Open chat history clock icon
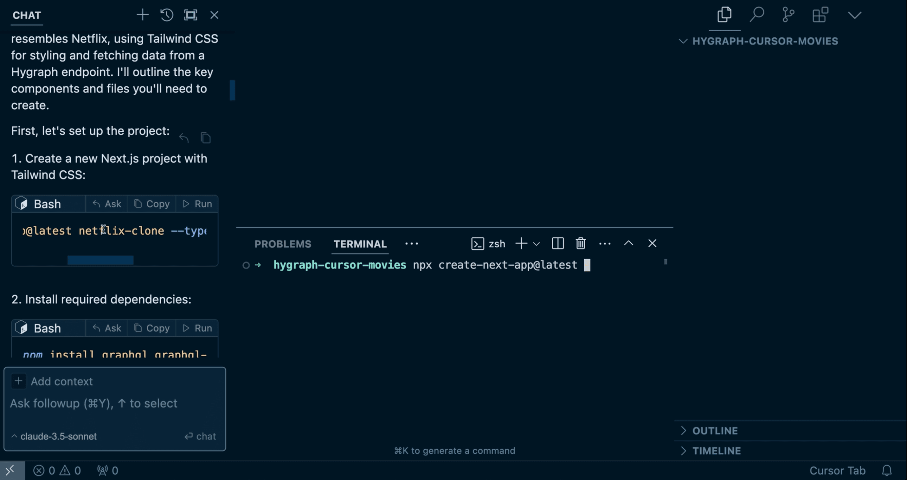Image resolution: width=907 pixels, height=480 pixels. [x=167, y=15]
